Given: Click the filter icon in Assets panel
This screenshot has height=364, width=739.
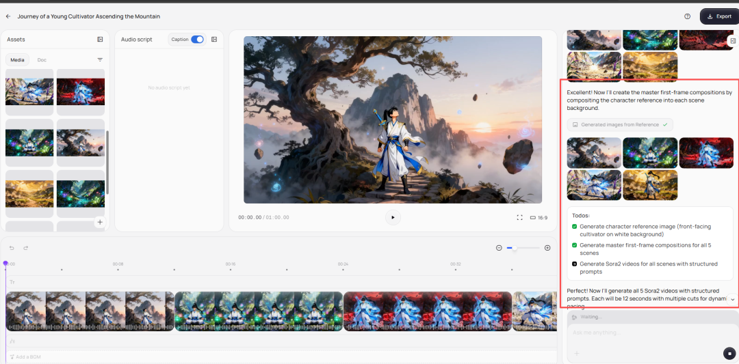Looking at the screenshot, I should (100, 60).
